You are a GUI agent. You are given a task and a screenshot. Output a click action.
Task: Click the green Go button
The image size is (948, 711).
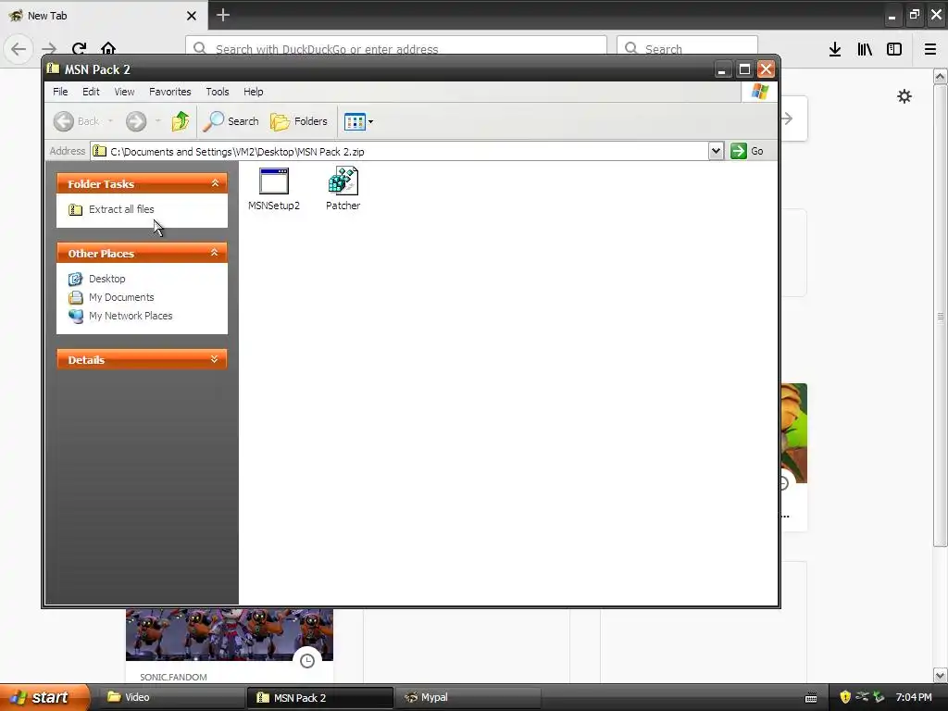[747, 151]
